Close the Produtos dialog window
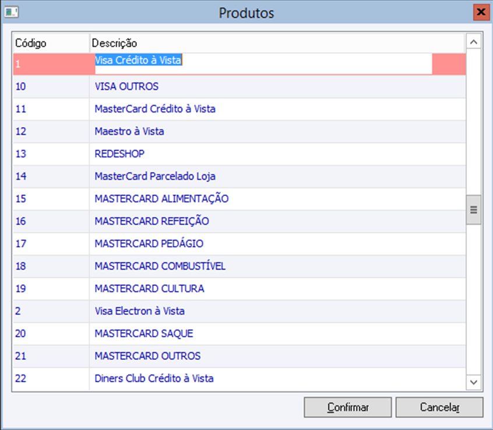The height and width of the screenshot is (430, 493). coord(481,12)
